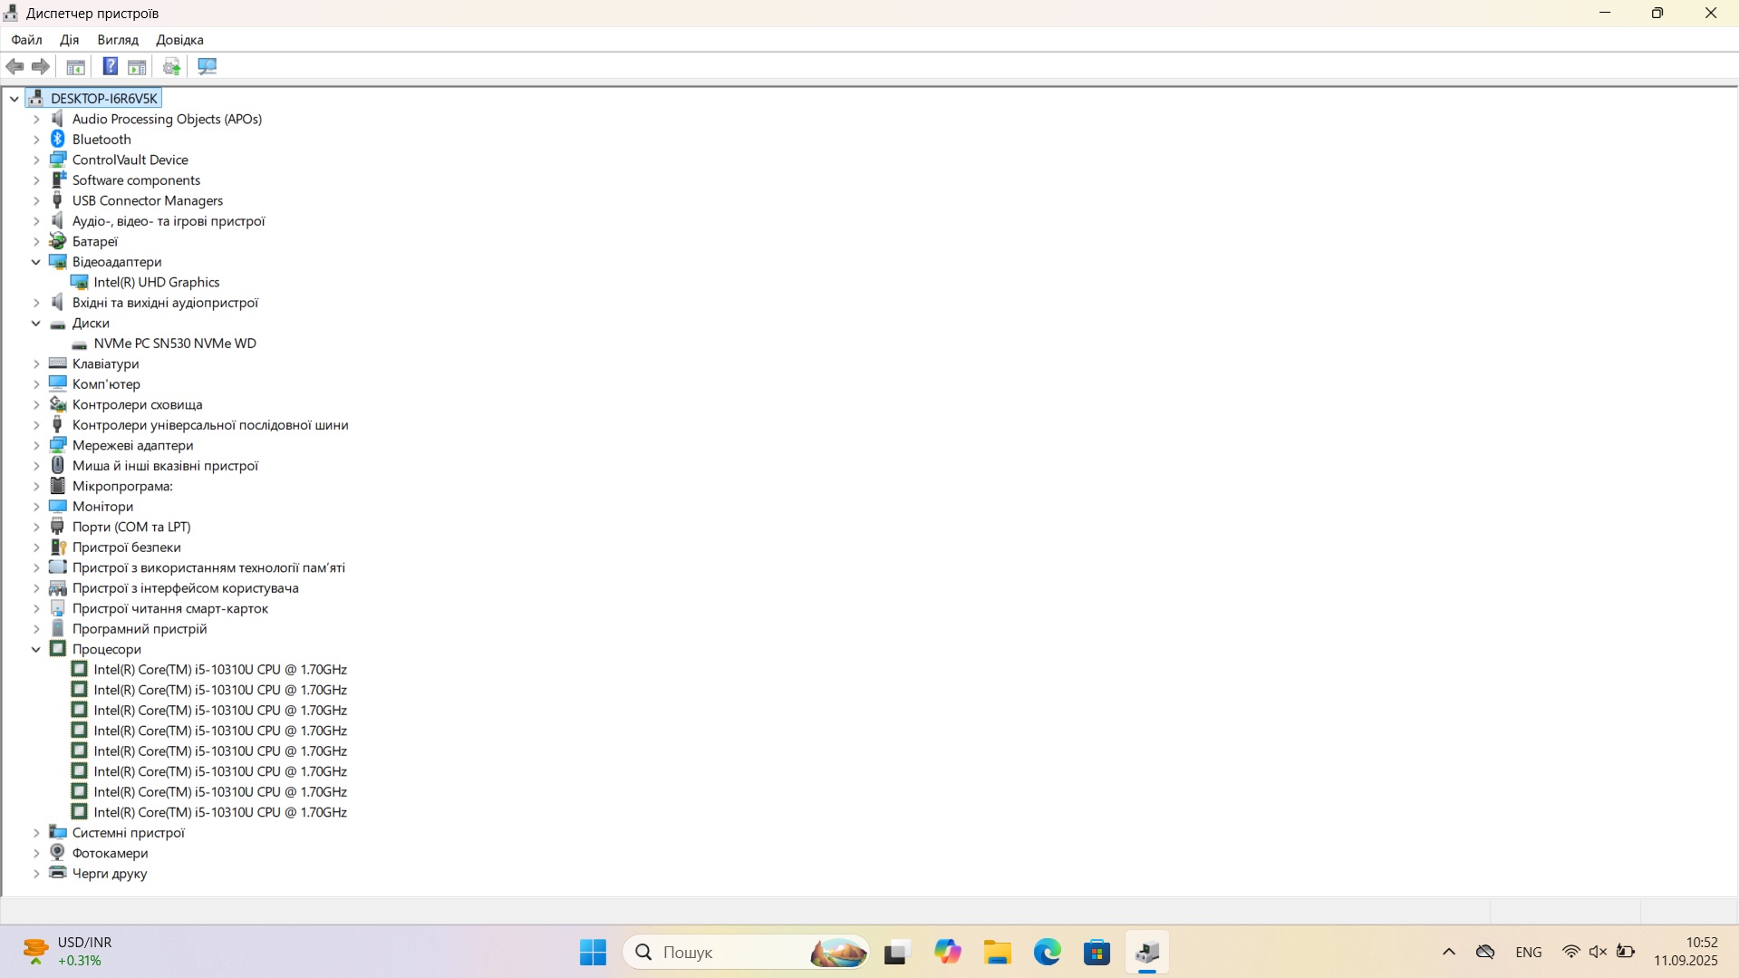Collapse the Диски category
This screenshot has height=978, width=1739.
pos(36,323)
